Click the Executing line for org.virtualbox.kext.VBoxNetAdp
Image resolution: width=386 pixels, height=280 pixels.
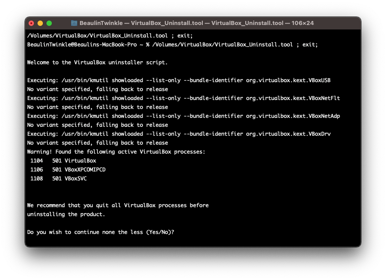click(184, 116)
